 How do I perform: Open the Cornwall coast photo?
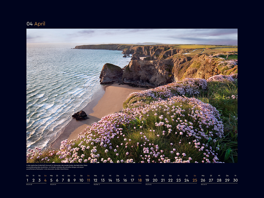(132, 96)
